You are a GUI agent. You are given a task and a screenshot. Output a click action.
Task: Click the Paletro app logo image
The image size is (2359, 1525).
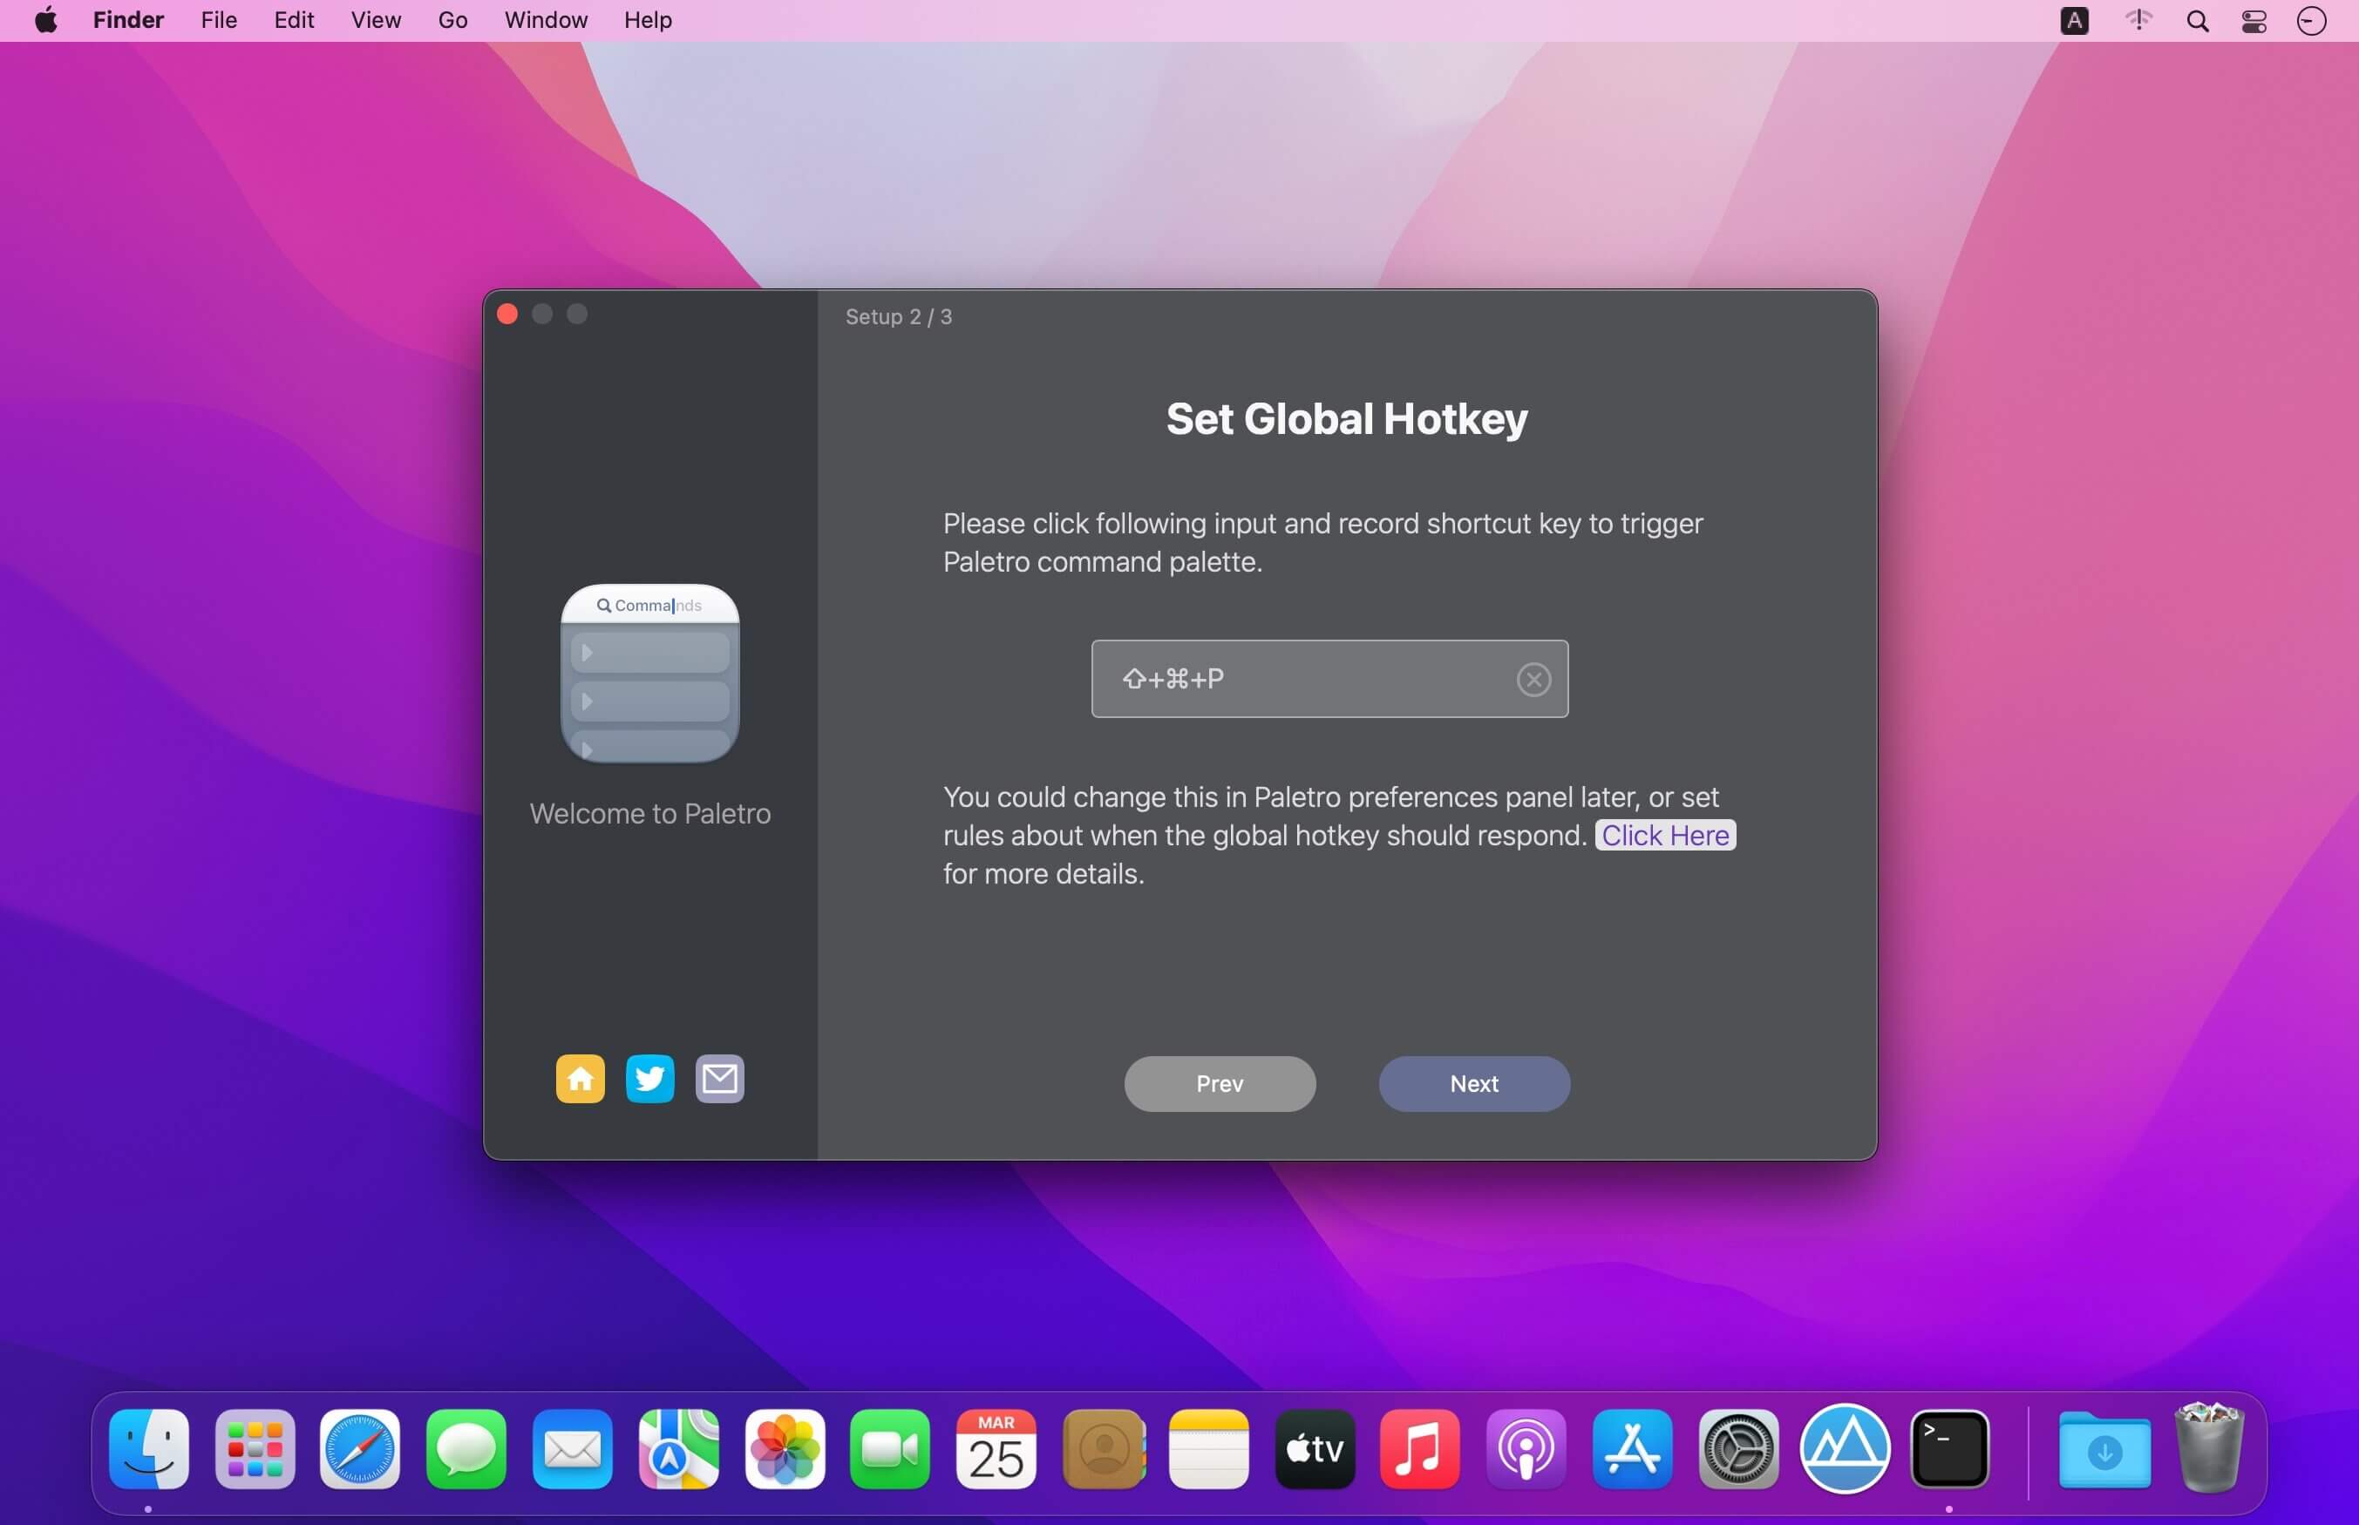(x=649, y=674)
